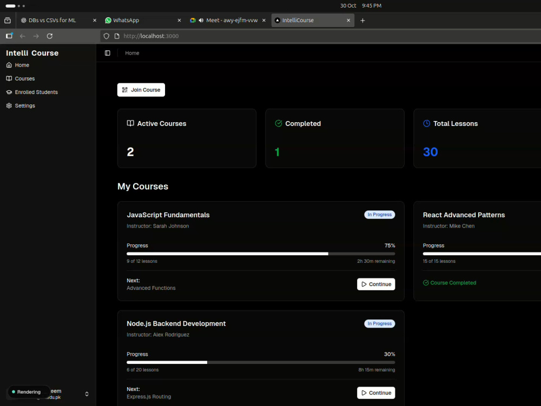The height and width of the screenshot is (406, 541).
Task: Click the JavaScript Fundamentals course title
Action: pos(168,215)
